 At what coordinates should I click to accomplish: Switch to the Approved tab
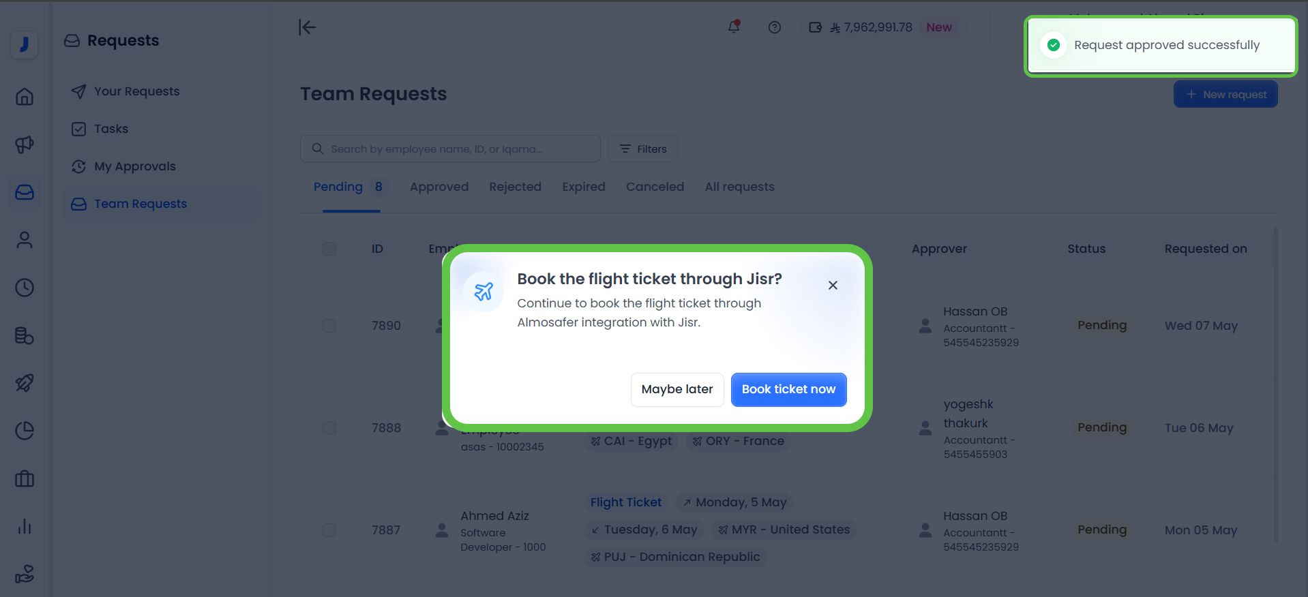coord(439,187)
